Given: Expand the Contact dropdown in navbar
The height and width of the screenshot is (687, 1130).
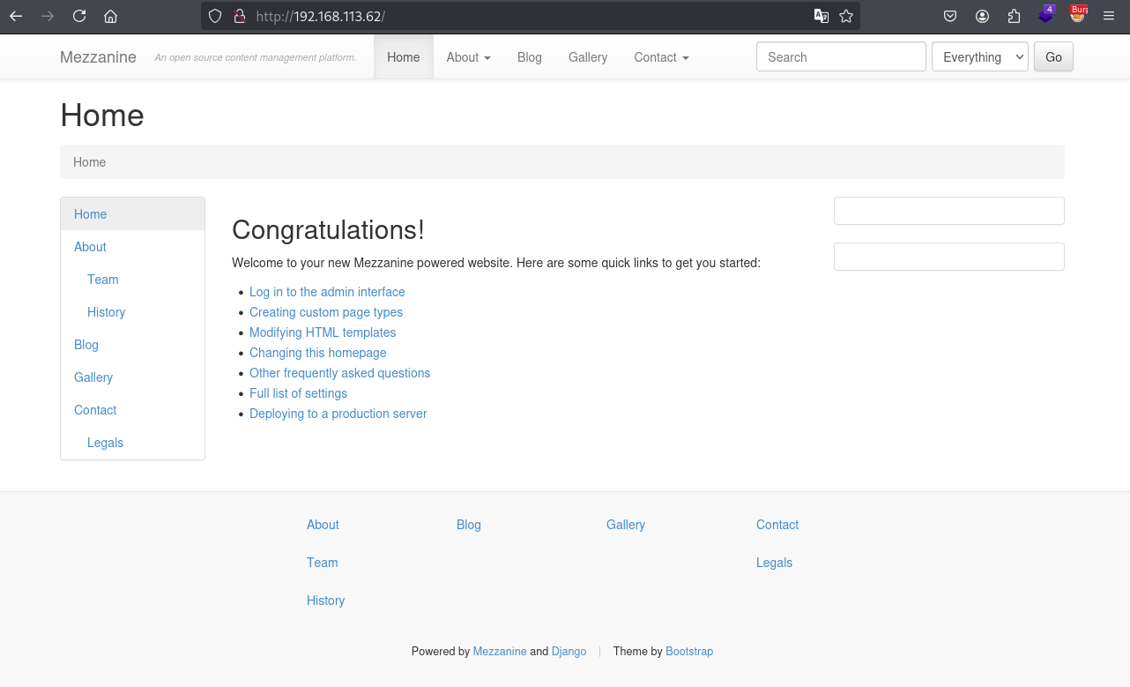Looking at the screenshot, I should coord(661,57).
